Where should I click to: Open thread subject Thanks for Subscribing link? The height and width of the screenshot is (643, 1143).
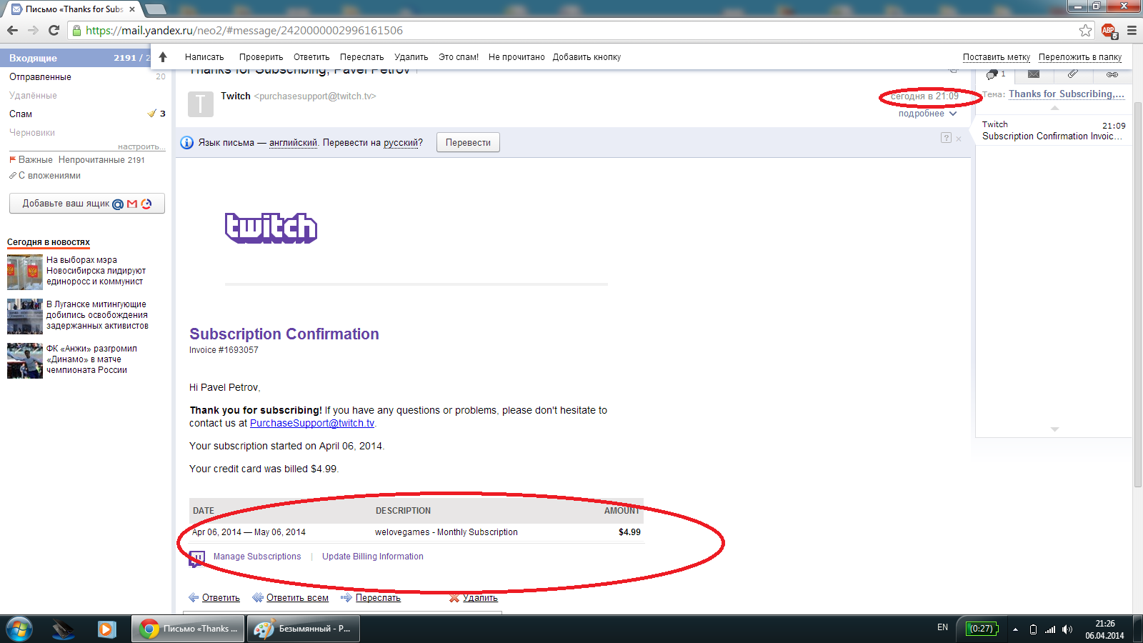point(1067,94)
